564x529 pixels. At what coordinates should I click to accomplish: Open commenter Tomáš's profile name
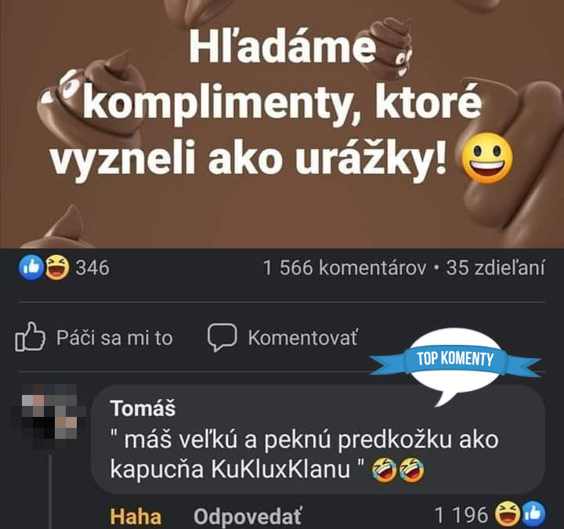point(143,408)
